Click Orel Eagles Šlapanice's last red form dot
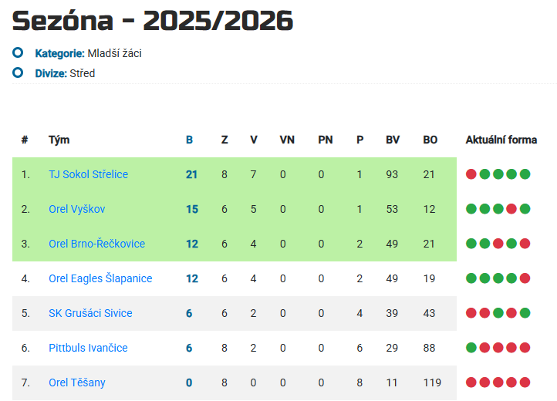Viewport: 557px width, 401px height. pos(525,278)
